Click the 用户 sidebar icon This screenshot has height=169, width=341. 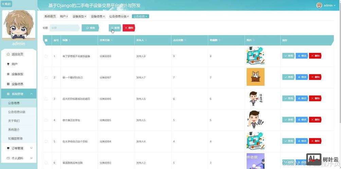[8, 64]
